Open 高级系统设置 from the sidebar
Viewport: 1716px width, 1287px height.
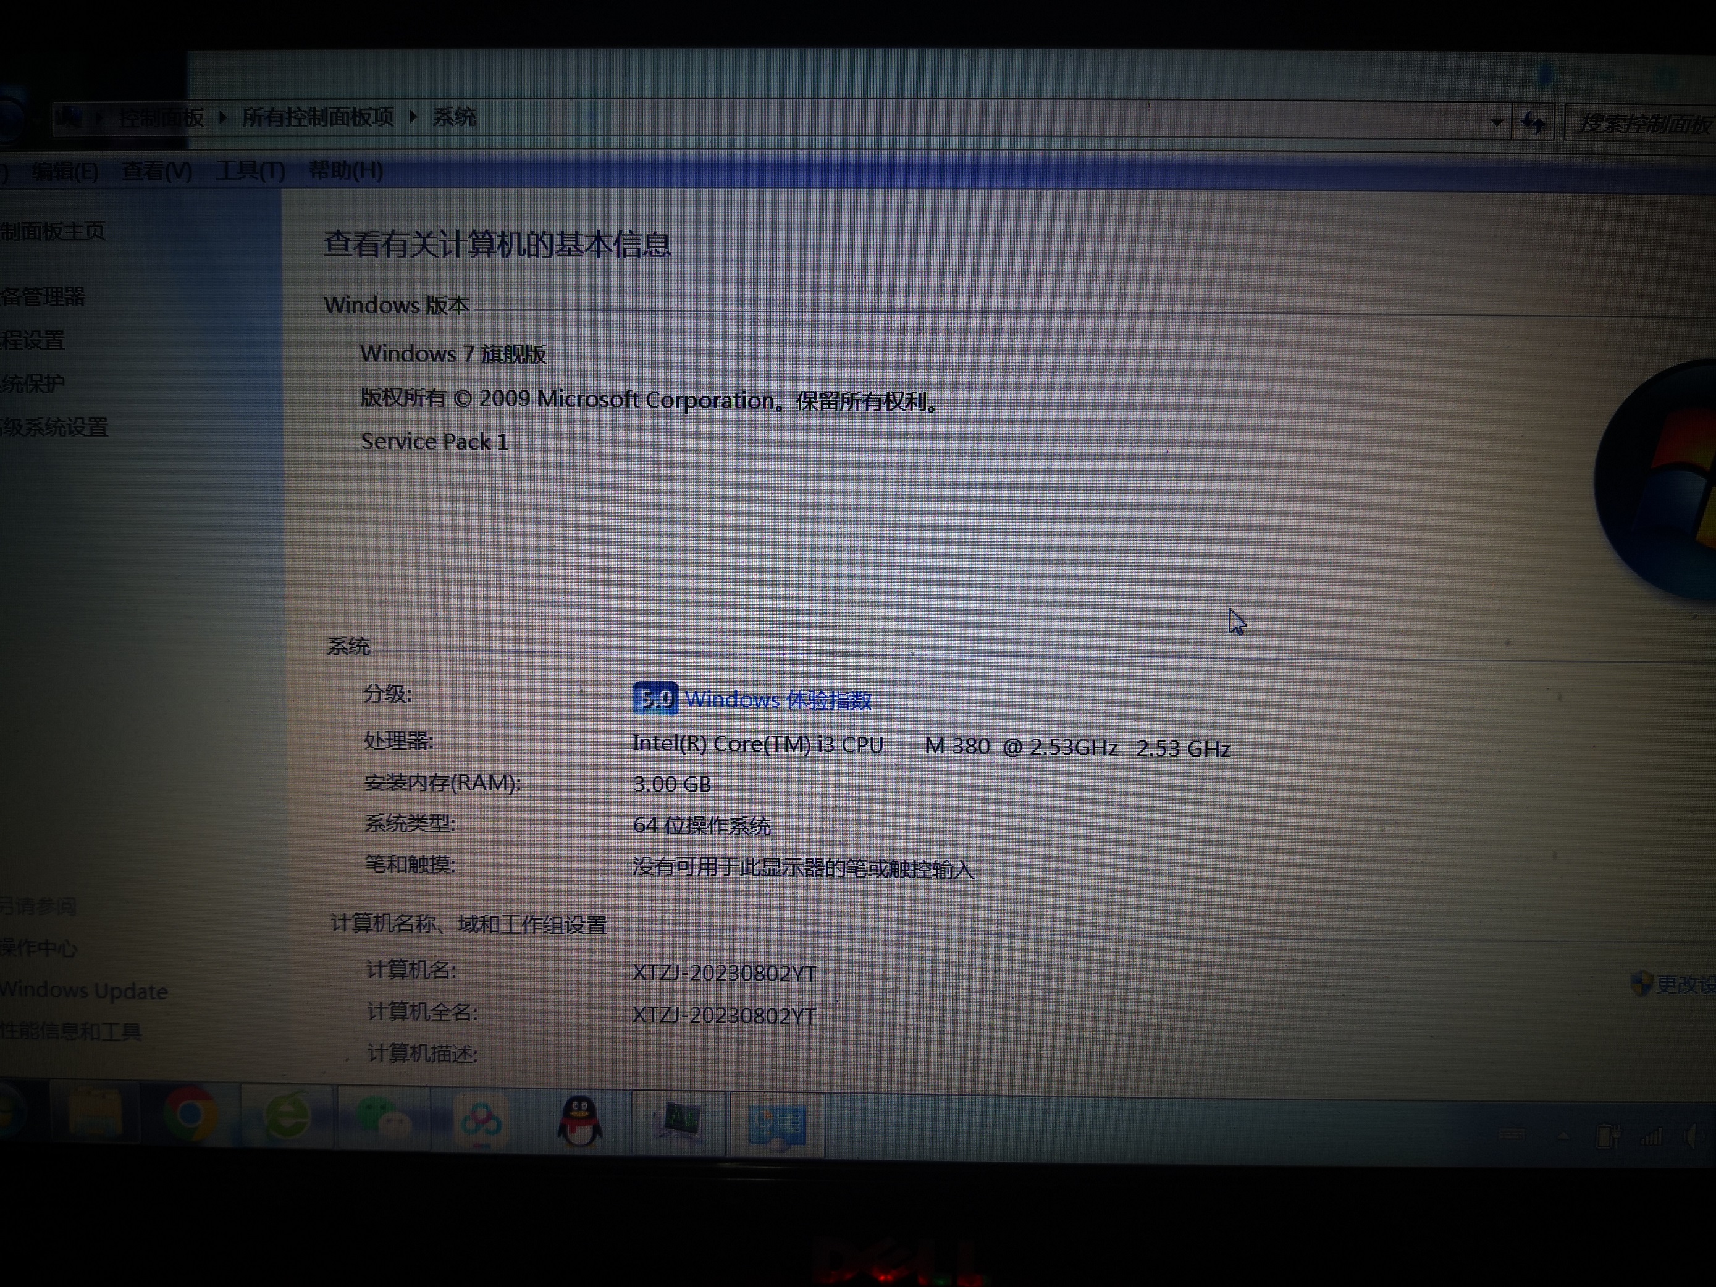point(54,427)
